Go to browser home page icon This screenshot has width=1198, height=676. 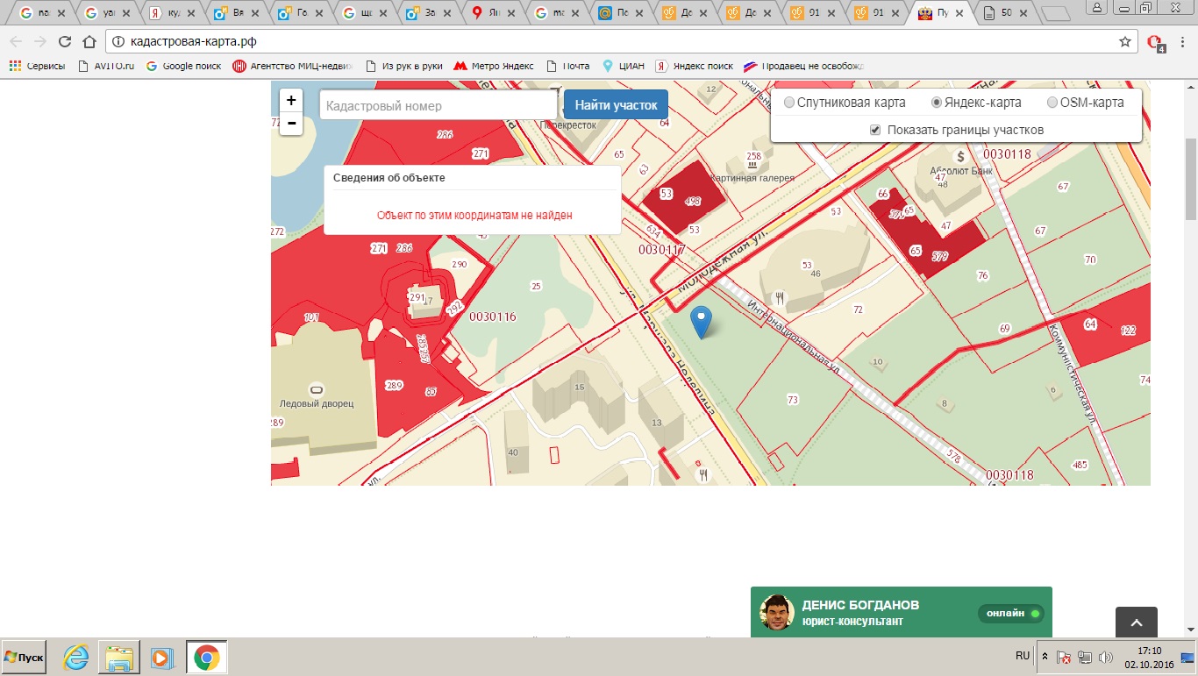pyautogui.click(x=89, y=41)
